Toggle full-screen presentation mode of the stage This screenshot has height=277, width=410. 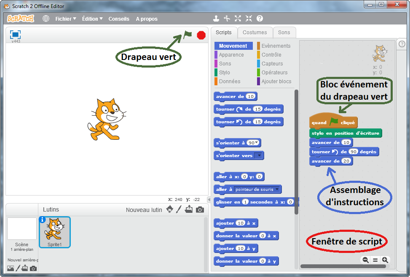click(15, 35)
